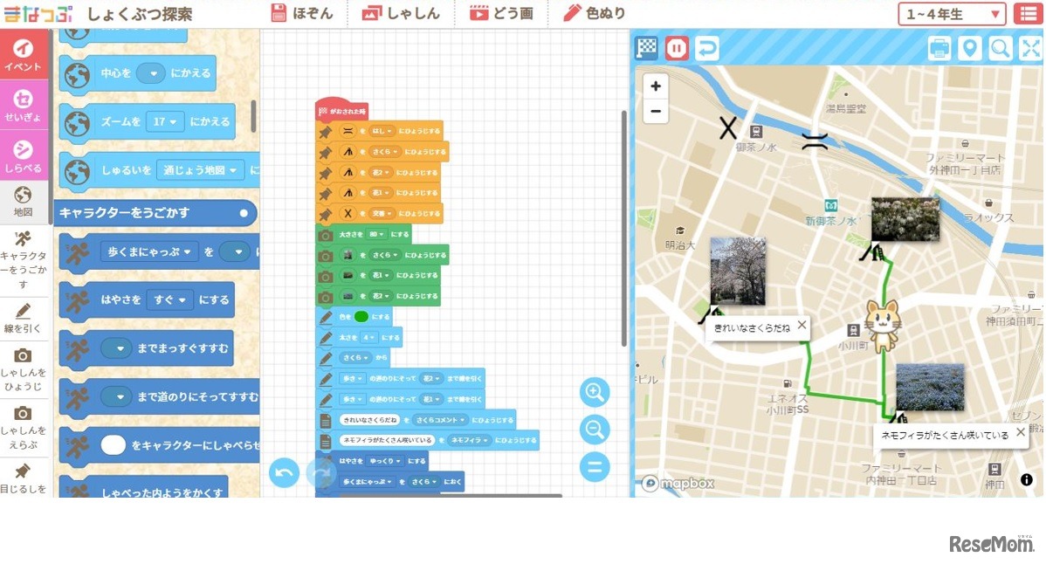
Task: Click the blue return arrow icon
Action: tap(707, 48)
